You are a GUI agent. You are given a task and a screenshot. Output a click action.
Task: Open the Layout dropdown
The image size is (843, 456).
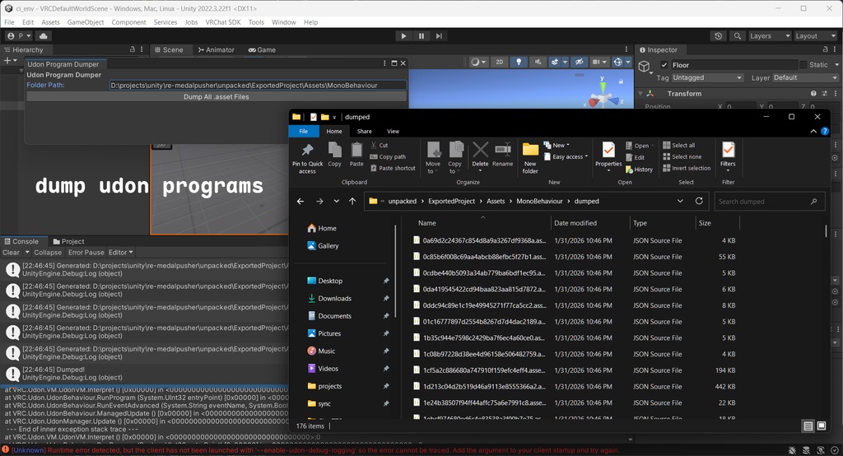[816, 36]
